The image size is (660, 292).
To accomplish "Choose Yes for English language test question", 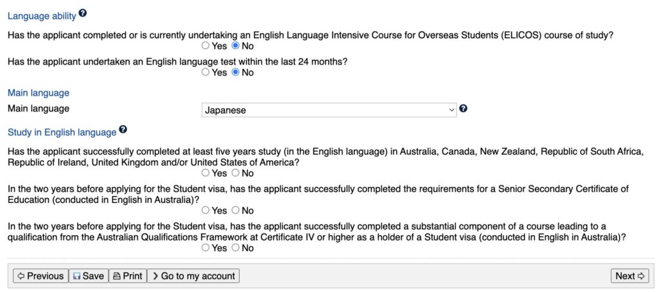I will tap(206, 72).
